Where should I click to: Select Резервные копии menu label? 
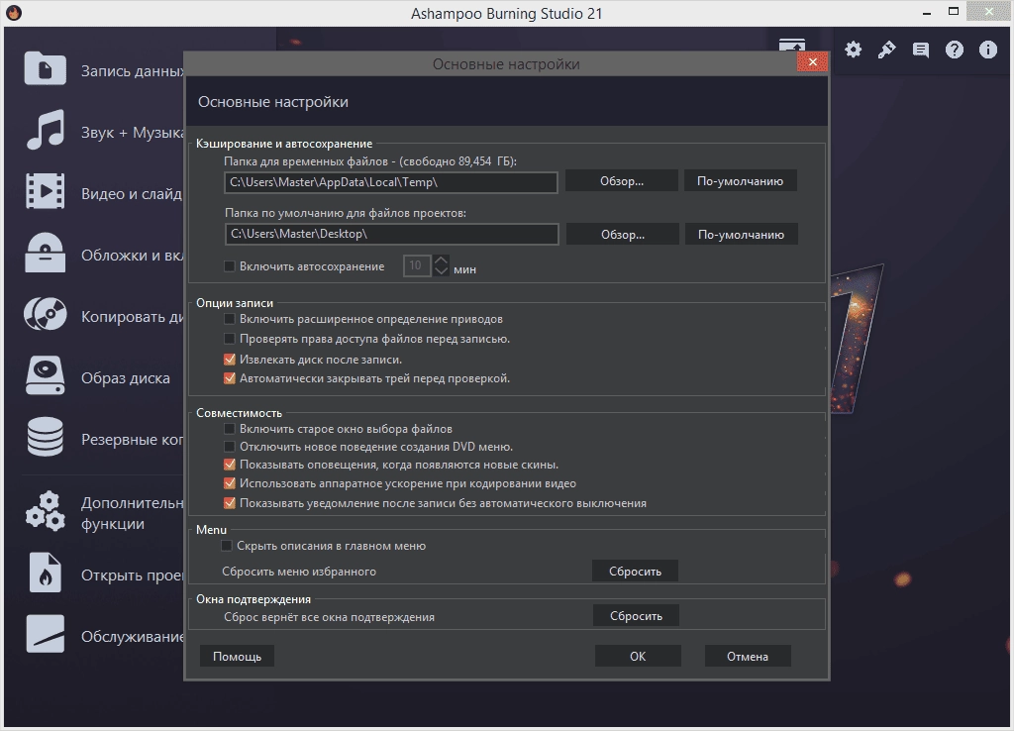click(133, 439)
